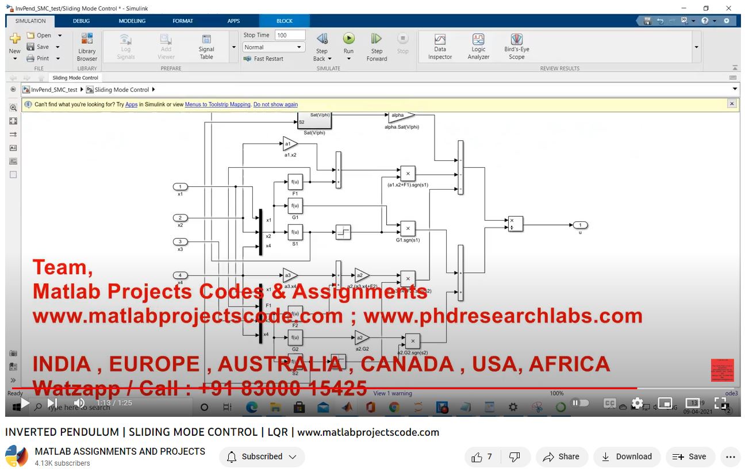The image size is (745, 476).
Task: Run the simulation with green Run button
Action: pyautogui.click(x=348, y=39)
